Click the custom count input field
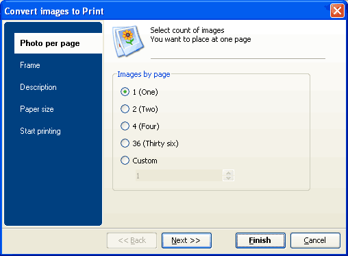The width and height of the screenshot is (348, 256). pos(179,176)
